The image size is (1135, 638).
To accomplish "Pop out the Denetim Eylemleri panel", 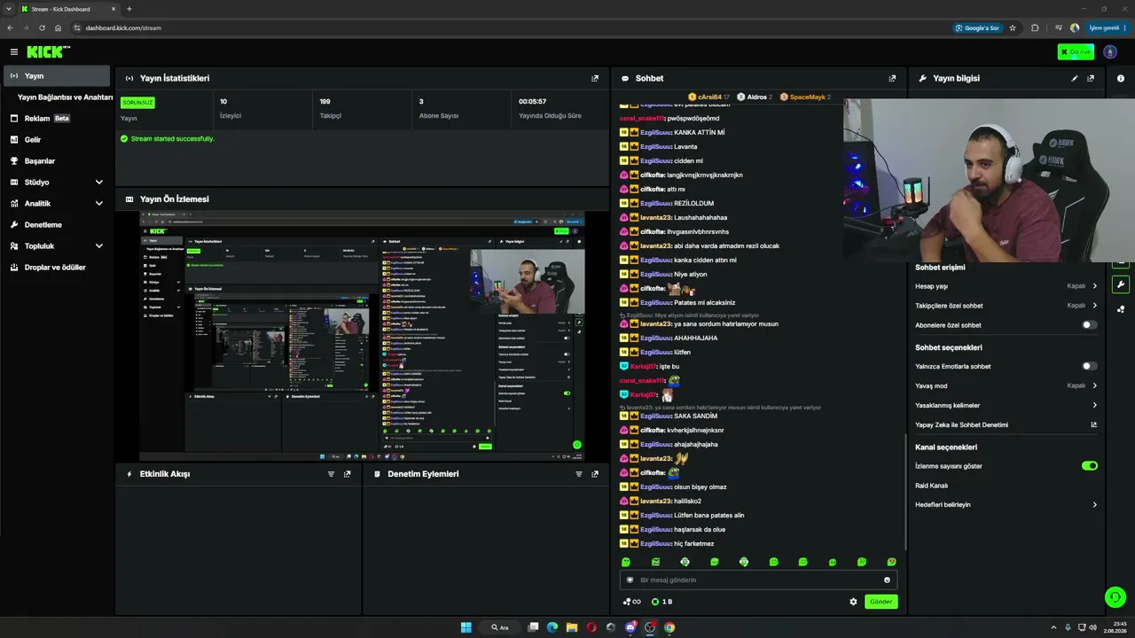I will (x=595, y=474).
